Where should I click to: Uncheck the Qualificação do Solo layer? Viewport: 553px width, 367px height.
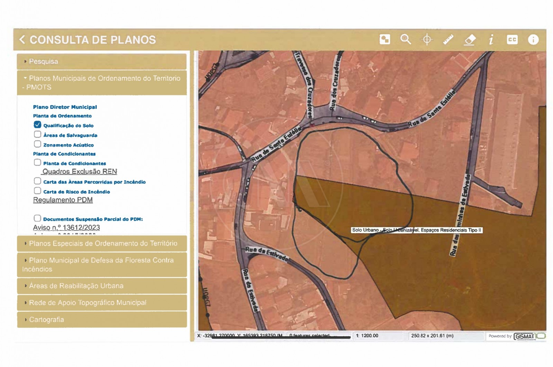tap(37, 125)
